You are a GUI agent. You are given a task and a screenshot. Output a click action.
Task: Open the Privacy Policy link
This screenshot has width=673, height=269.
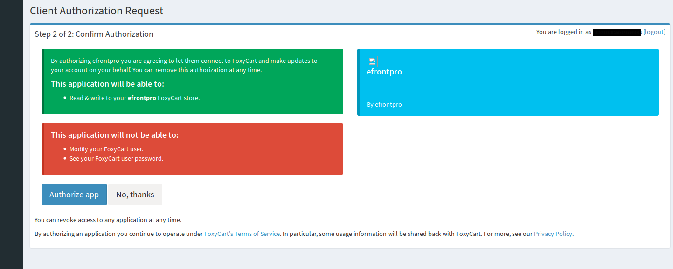pos(553,234)
